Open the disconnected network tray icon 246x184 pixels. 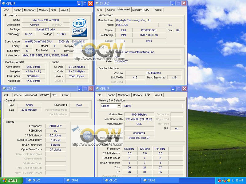click(220, 180)
